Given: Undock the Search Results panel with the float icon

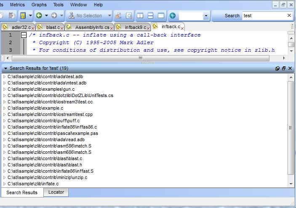Looking at the screenshot, I should pos(284,68).
